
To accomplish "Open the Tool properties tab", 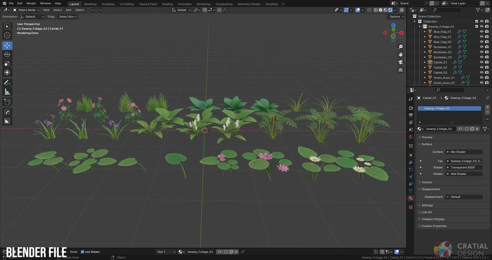I will click(411, 99).
